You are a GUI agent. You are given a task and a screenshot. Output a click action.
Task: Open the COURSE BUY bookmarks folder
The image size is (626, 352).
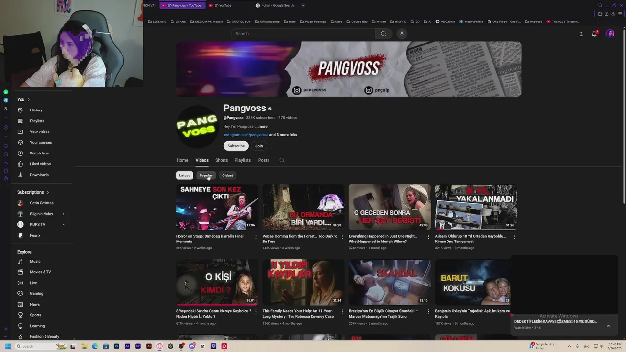[x=238, y=22]
